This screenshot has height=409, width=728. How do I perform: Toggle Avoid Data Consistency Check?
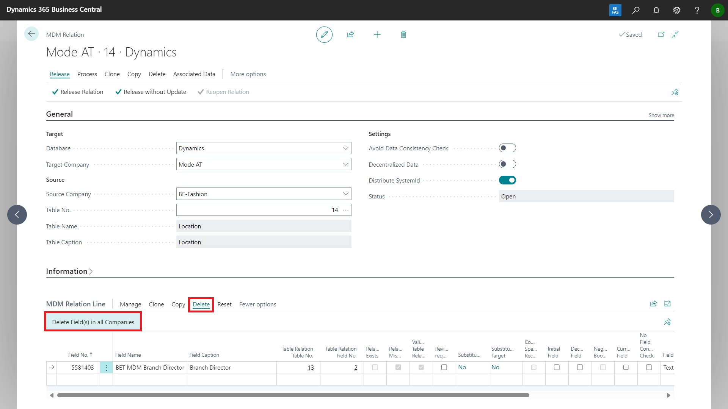point(507,148)
